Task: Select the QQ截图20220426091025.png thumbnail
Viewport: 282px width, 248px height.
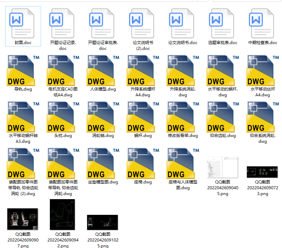Action: click(103, 222)
